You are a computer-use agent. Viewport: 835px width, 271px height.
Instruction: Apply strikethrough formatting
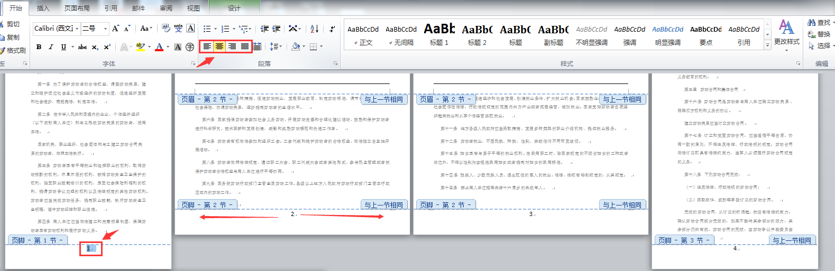[x=82, y=47]
